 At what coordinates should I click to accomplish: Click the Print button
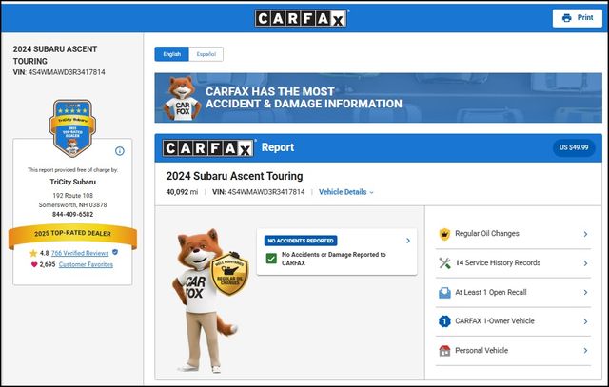click(578, 18)
